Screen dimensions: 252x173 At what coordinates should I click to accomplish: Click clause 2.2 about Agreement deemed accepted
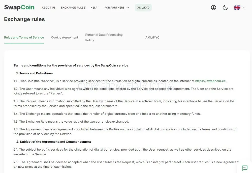(x=126, y=164)
